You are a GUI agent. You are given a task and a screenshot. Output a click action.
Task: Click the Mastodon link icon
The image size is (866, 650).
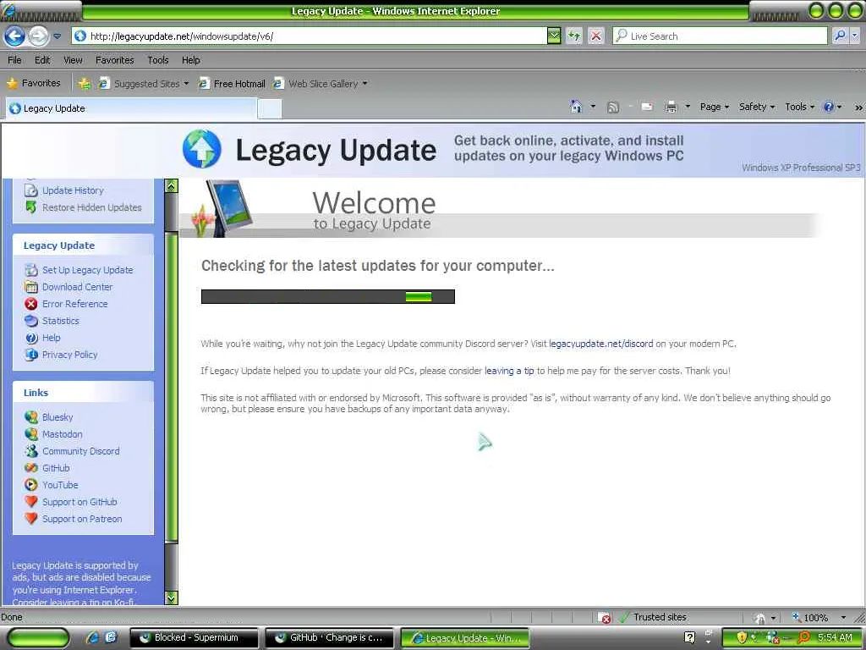coord(31,434)
